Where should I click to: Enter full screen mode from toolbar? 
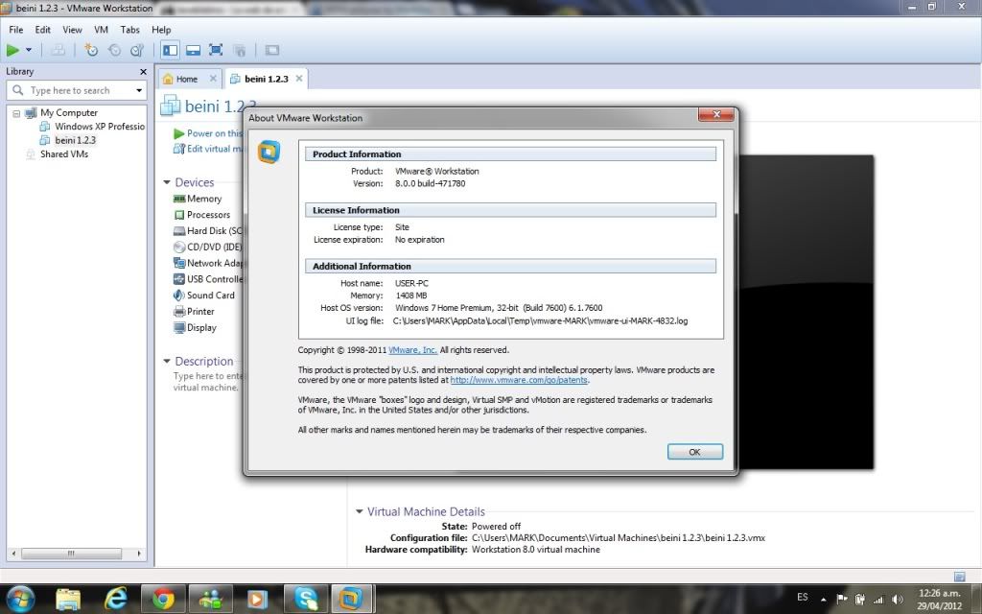pos(216,50)
